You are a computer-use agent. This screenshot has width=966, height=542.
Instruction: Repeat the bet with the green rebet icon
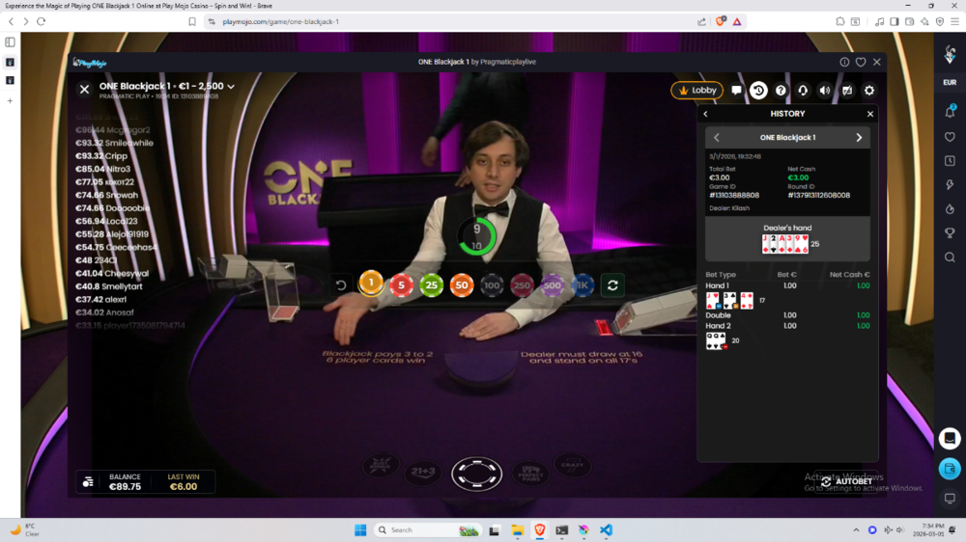(x=611, y=285)
